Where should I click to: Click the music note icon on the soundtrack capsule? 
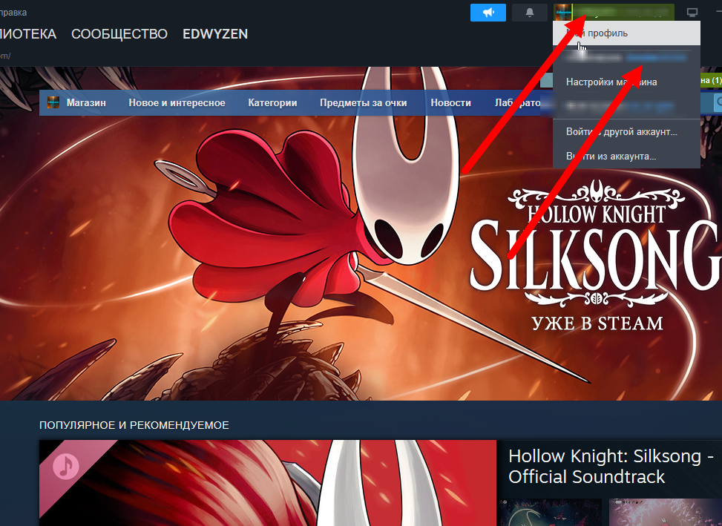click(66, 466)
